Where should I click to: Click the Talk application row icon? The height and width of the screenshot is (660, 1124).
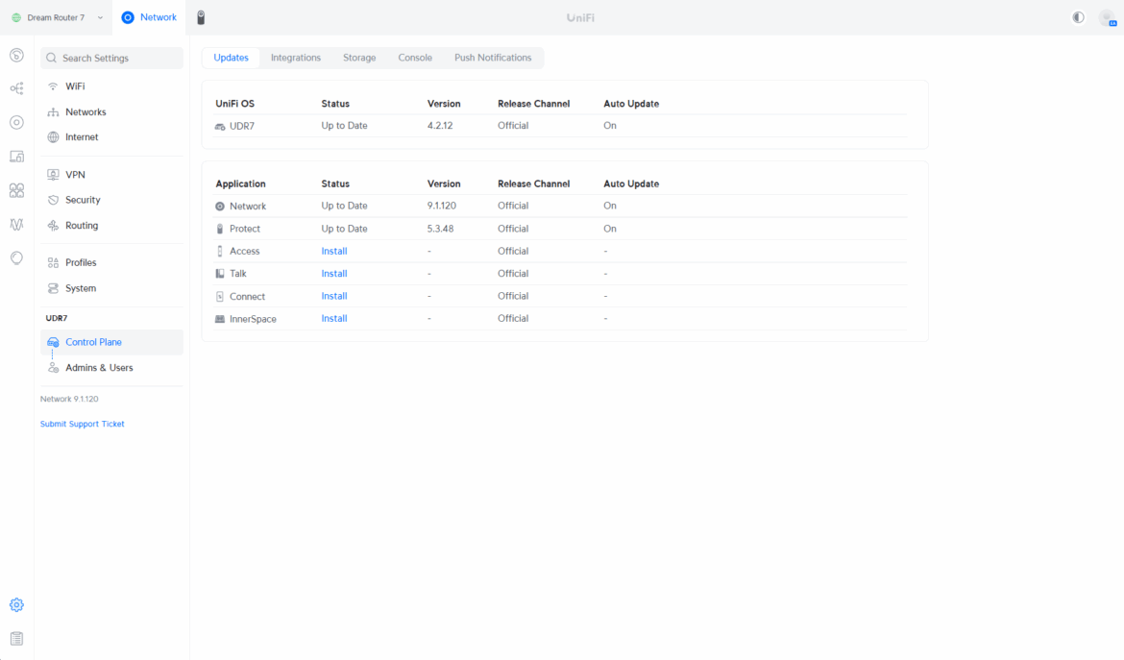tap(220, 274)
